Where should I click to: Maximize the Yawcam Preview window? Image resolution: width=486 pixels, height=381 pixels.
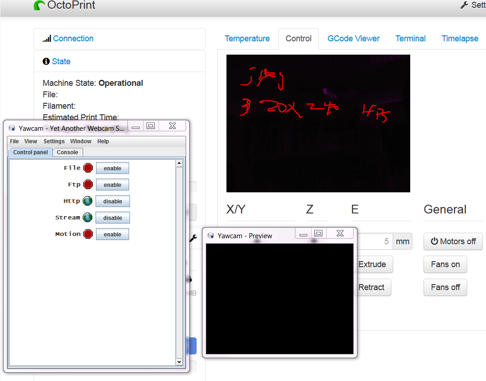(x=318, y=233)
